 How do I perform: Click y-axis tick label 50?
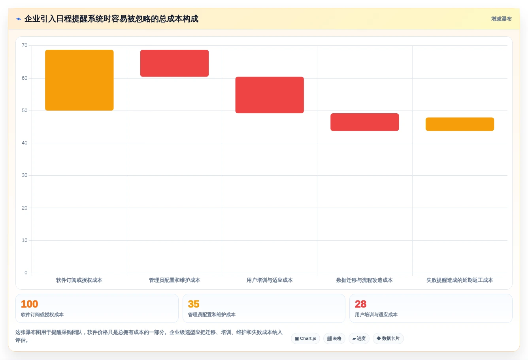[25, 111]
